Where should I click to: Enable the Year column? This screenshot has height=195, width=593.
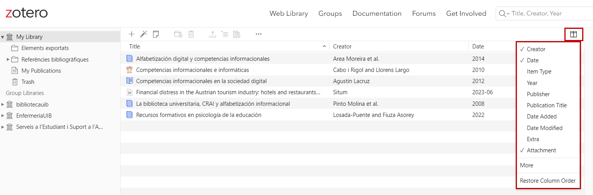coord(548,83)
